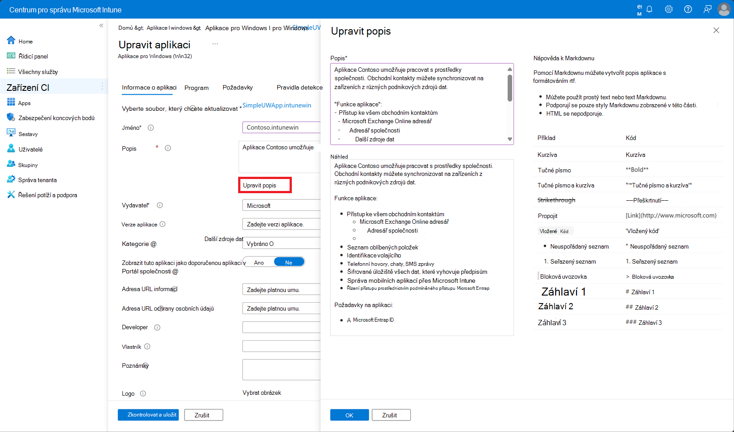
Task: Click Verze aplikace input field
Action: pyautogui.click(x=281, y=224)
